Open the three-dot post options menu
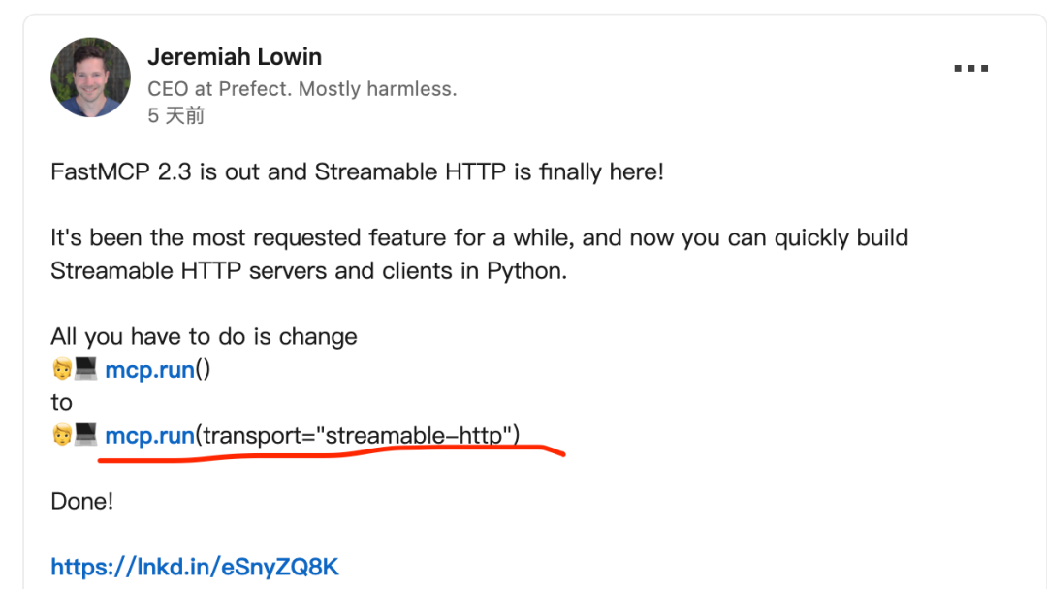 pyautogui.click(x=969, y=69)
